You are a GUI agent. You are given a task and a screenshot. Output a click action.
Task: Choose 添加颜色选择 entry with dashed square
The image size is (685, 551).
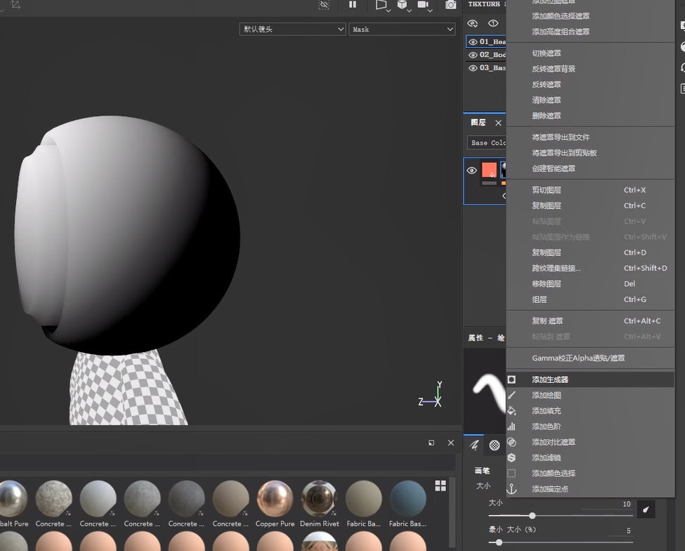click(590, 473)
